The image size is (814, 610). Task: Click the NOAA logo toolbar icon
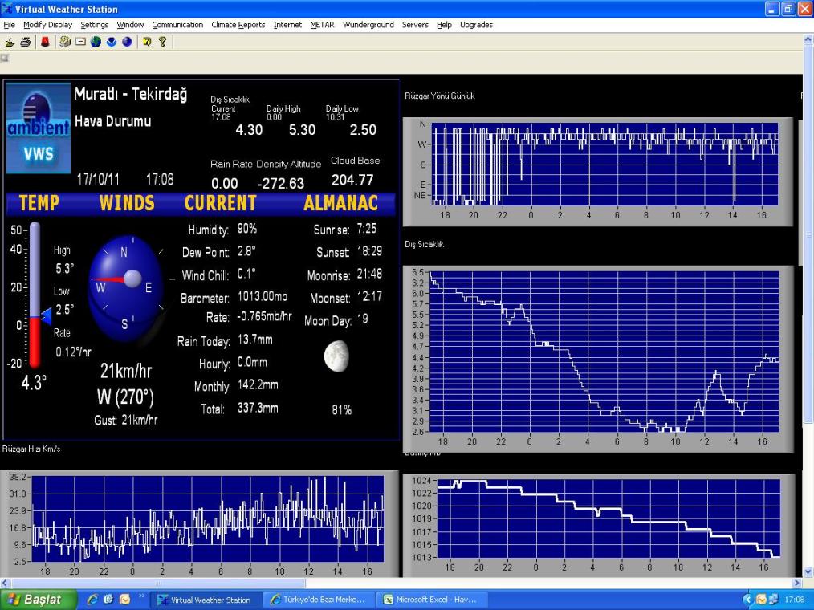[112, 42]
